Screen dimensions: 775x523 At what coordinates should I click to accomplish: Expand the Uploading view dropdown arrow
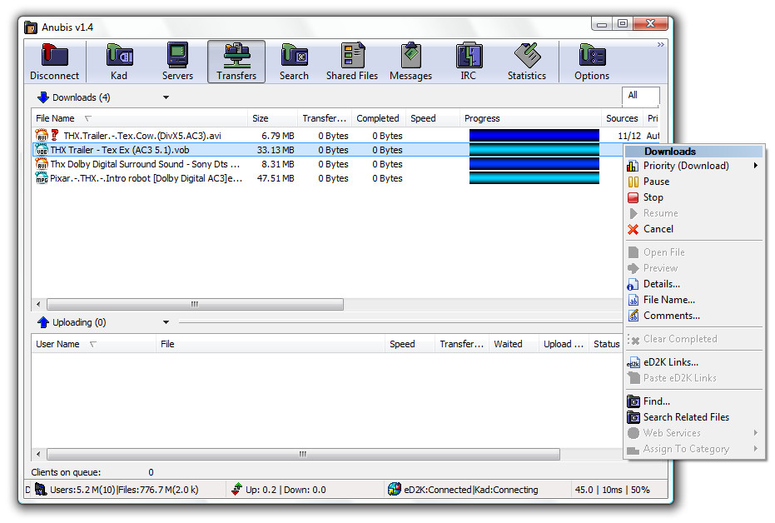166,322
